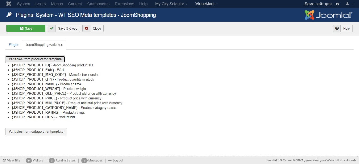Click the Joomla! brand logo on right
This screenshot has width=359, height=164.
(328, 15)
